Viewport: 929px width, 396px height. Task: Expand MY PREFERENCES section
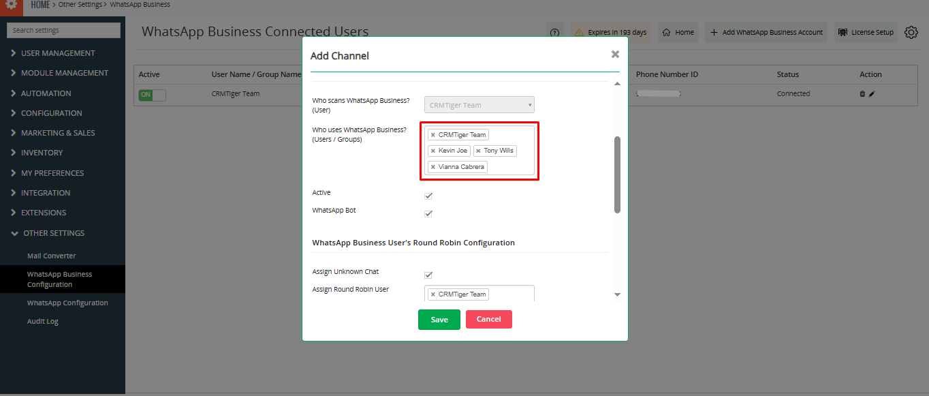[47, 173]
